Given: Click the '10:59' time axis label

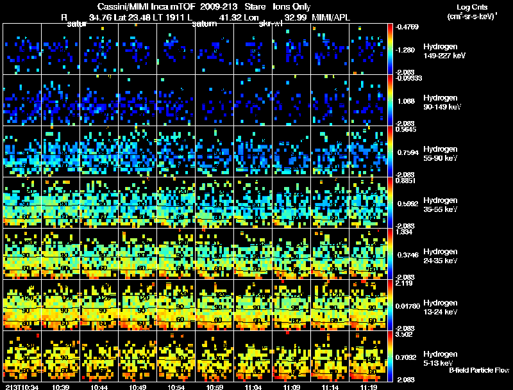Looking at the screenshot, I should [x=215, y=387].
